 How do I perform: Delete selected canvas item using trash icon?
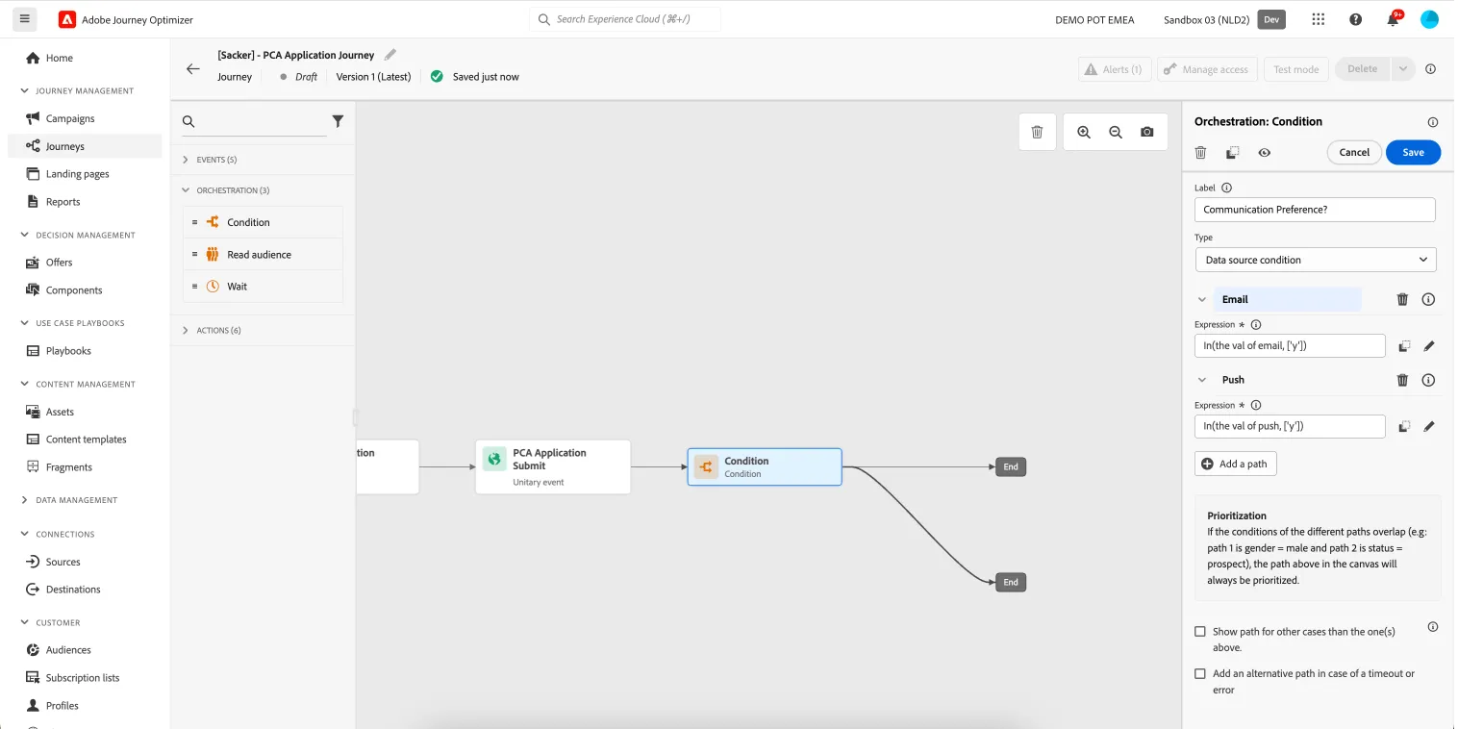[1037, 132]
